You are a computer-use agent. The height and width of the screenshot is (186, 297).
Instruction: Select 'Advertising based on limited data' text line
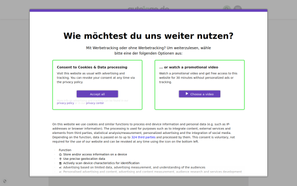[x=134, y=168]
